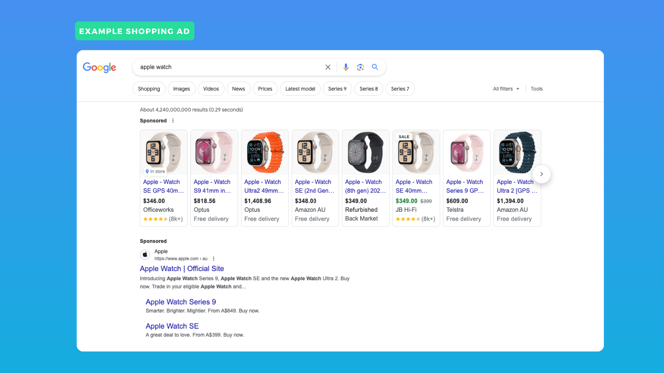Select the Latest model filter chip
Screen dimensions: 664x373
click(x=300, y=89)
